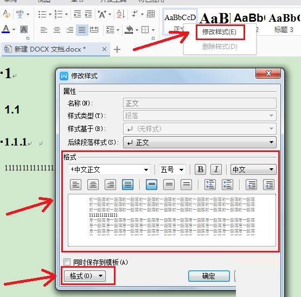Screen dimensions: 301x297
Task: Open the phonetic guide wén icon
Action: pyautogui.click(x=20, y=14)
